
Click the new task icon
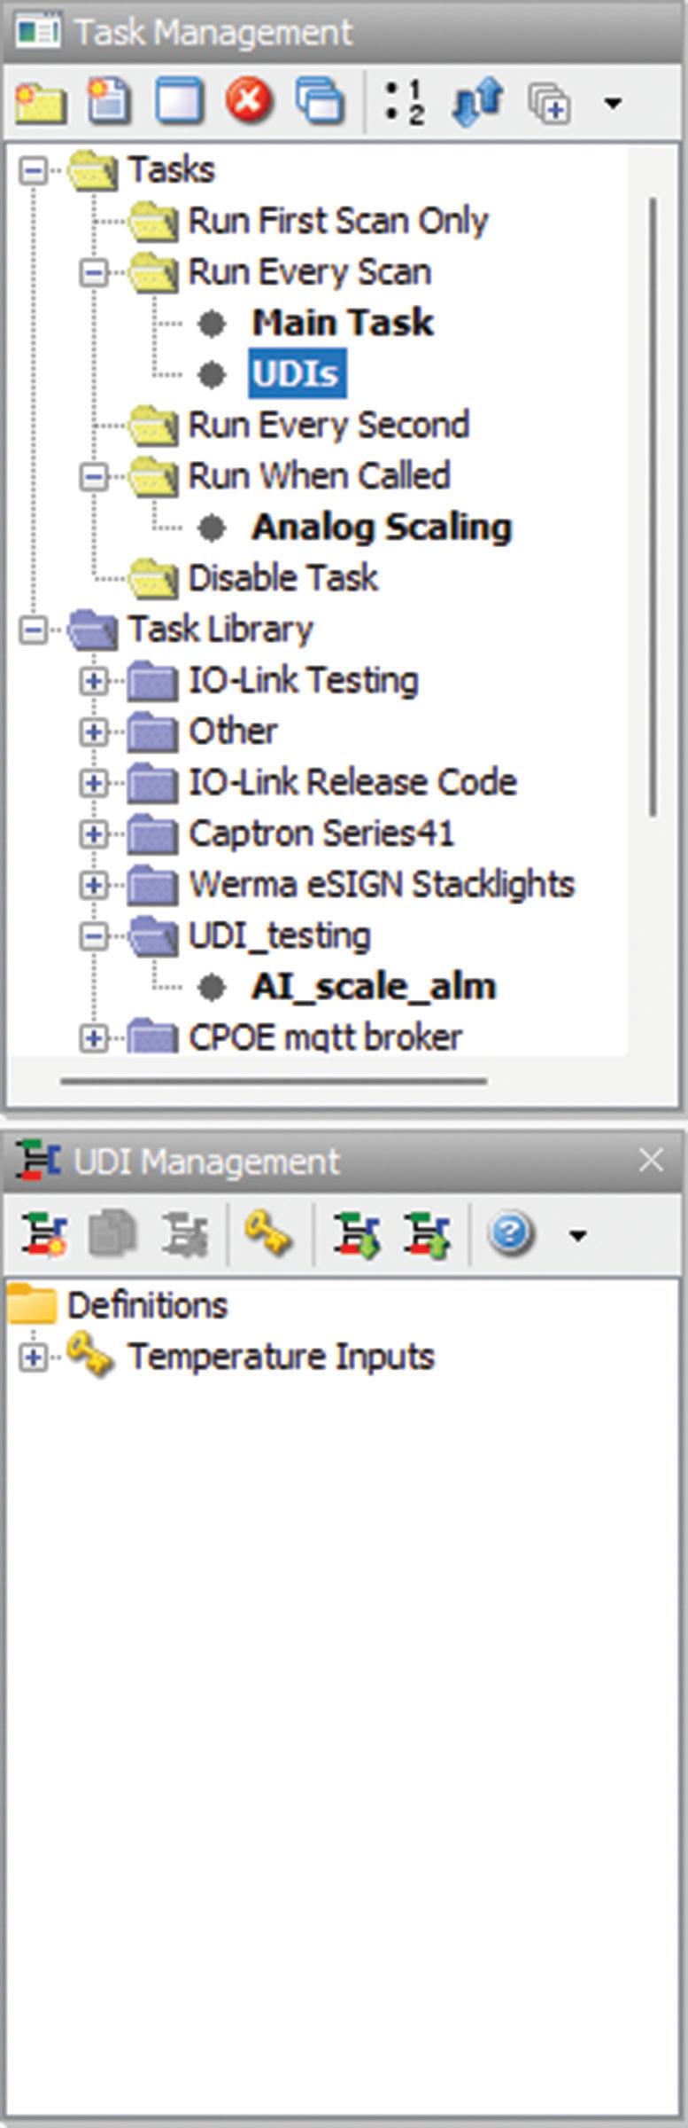point(109,101)
